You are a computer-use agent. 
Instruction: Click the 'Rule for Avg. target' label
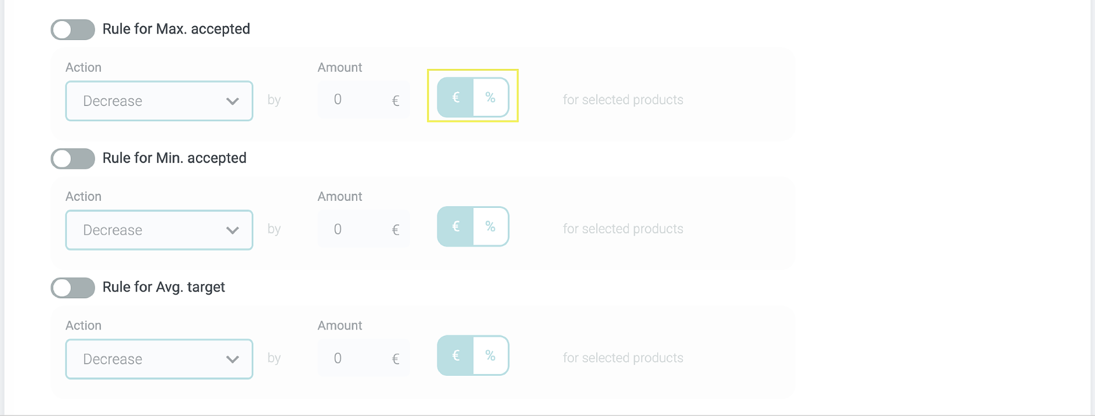(x=164, y=287)
